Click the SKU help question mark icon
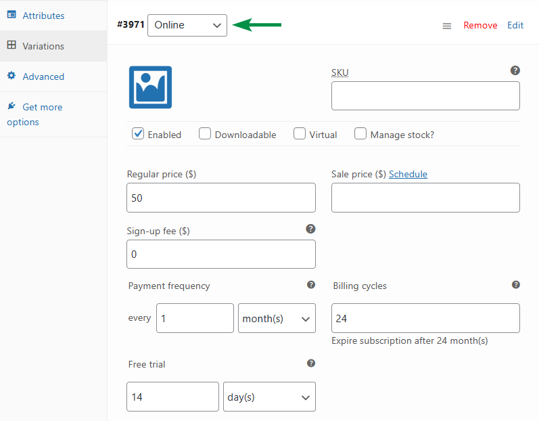The width and height of the screenshot is (539, 421). coord(515,70)
